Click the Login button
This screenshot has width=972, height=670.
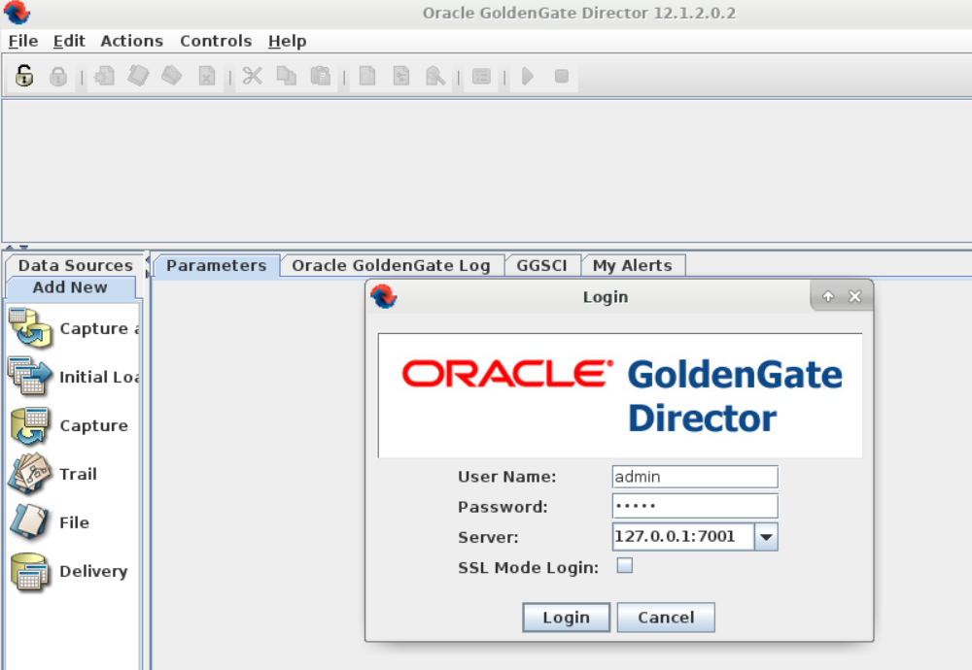click(566, 618)
